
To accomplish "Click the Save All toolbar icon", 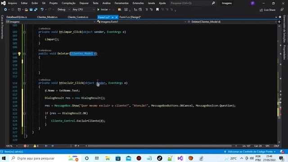I will pos(36,9).
